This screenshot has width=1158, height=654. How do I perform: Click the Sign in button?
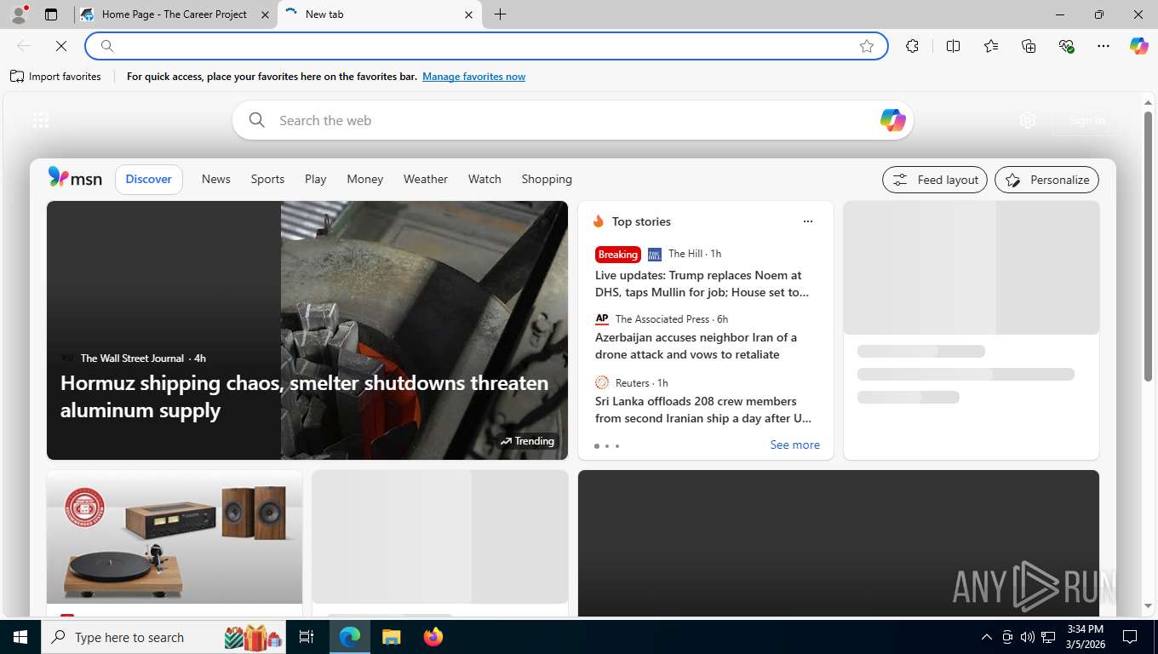tap(1086, 120)
